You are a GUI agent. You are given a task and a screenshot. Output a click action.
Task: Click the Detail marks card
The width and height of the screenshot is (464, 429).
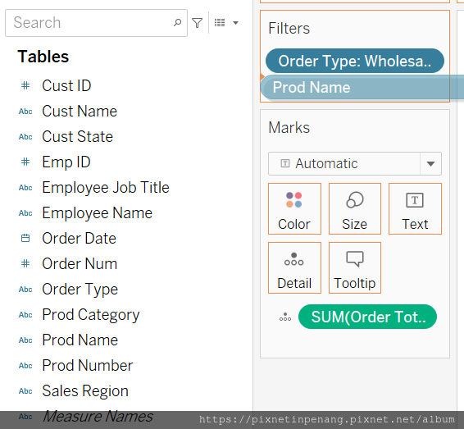pos(294,267)
